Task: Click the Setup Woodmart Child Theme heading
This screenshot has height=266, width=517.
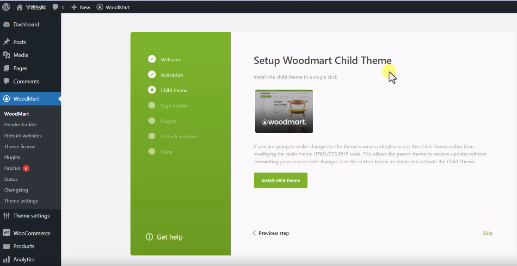Action: 322,61
